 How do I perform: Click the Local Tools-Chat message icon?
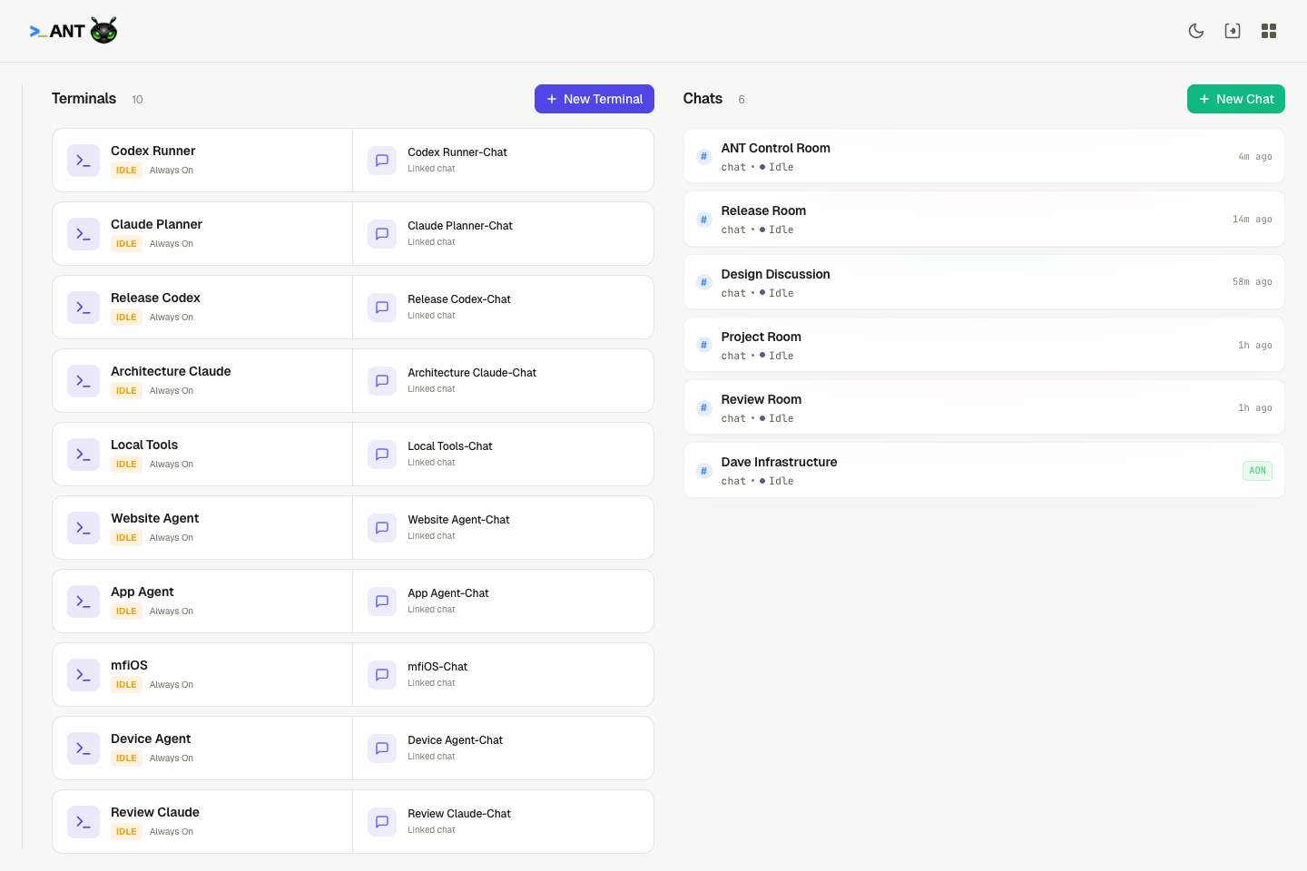tap(381, 454)
